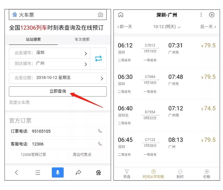Click the 立即查询 search button
223x190 pixels.
tap(58, 91)
